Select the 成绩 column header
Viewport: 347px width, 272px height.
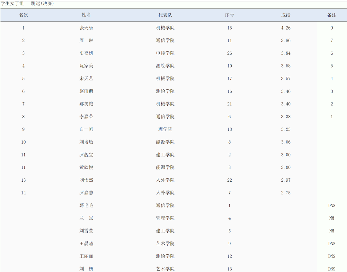click(x=286, y=15)
